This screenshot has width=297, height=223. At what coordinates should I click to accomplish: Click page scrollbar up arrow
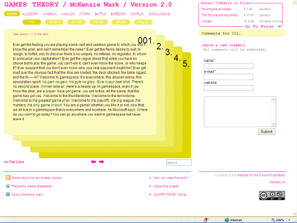pyautogui.click(x=295, y=2)
